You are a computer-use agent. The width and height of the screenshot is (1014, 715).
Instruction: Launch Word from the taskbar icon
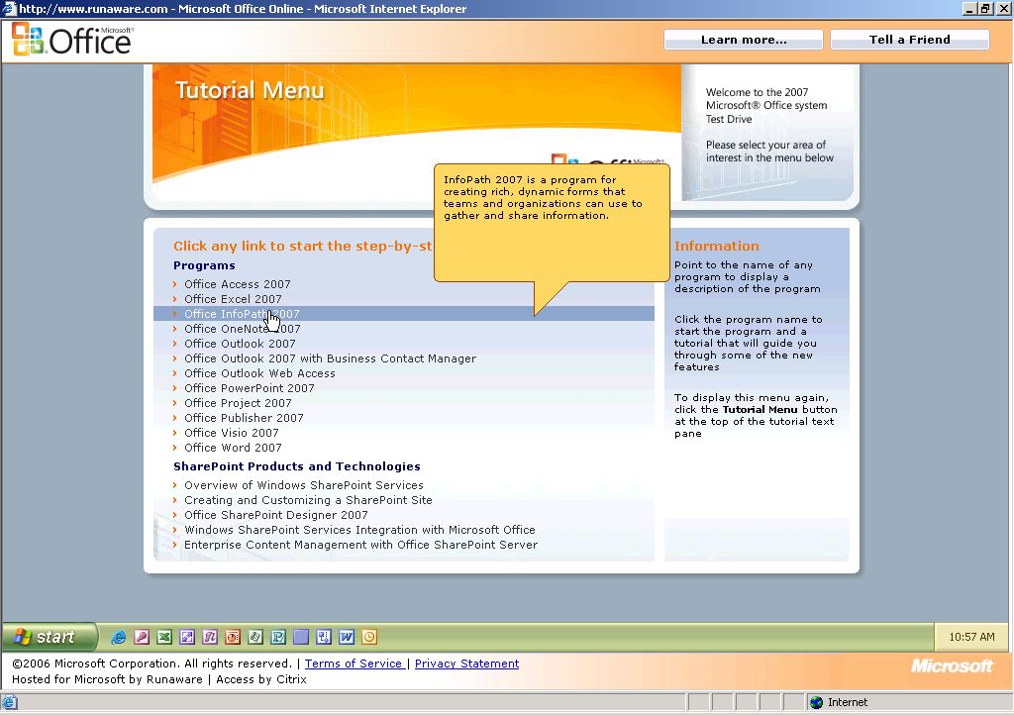click(347, 637)
